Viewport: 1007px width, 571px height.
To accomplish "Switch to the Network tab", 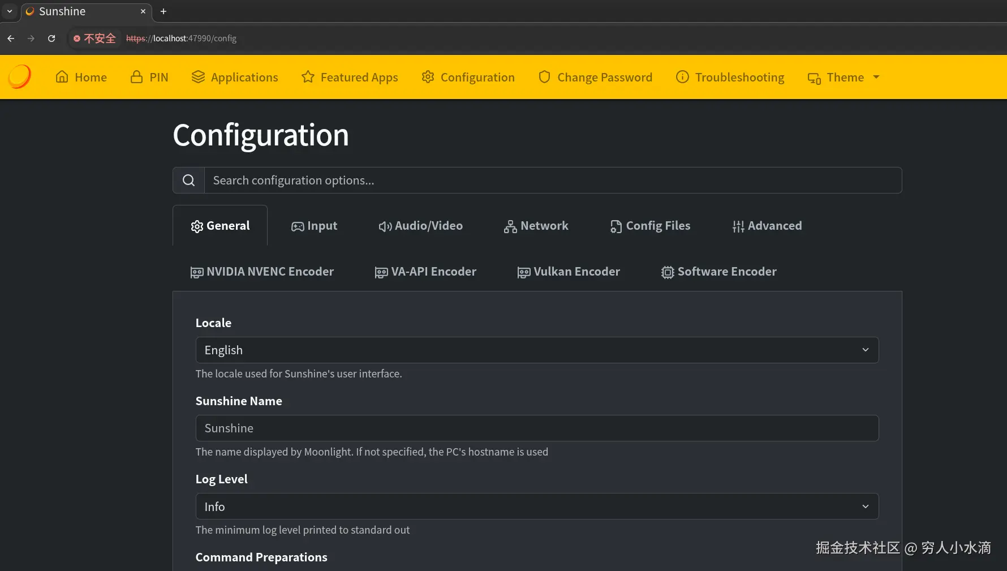I will point(536,226).
